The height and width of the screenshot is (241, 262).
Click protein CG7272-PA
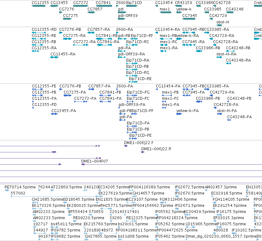point(85,98)
